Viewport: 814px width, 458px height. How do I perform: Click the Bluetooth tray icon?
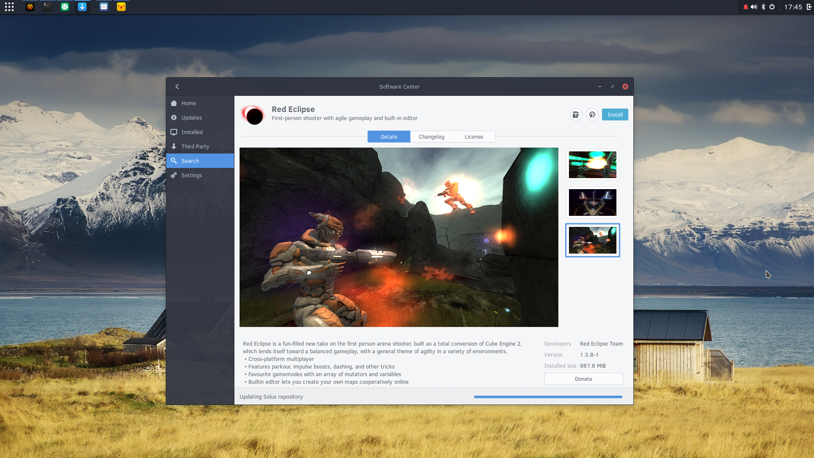(763, 7)
